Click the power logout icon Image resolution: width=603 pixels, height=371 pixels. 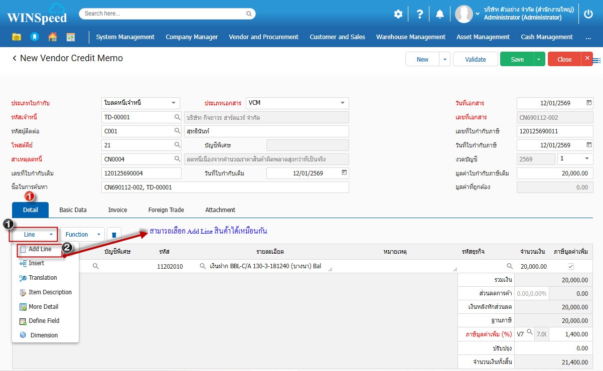click(x=588, y=14)
